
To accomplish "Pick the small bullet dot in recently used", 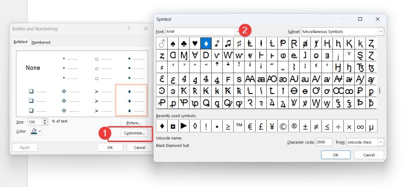I will pos(217,126).
